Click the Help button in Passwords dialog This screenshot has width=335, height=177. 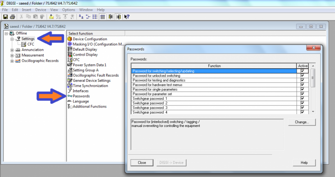[304, 163]
